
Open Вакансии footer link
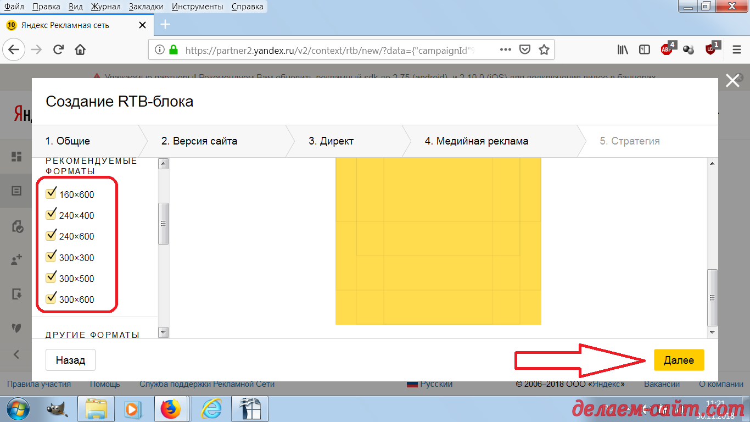(x=662, y=384)
